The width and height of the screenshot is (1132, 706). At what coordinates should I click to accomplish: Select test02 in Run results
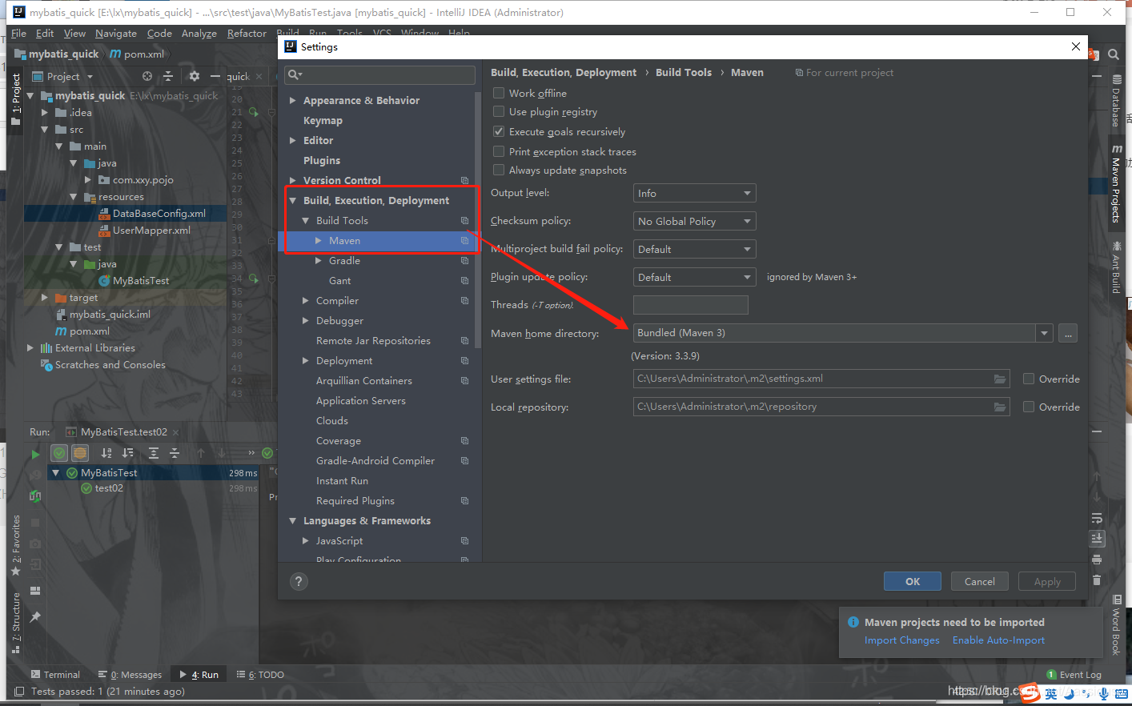click(x=109, y=488)
